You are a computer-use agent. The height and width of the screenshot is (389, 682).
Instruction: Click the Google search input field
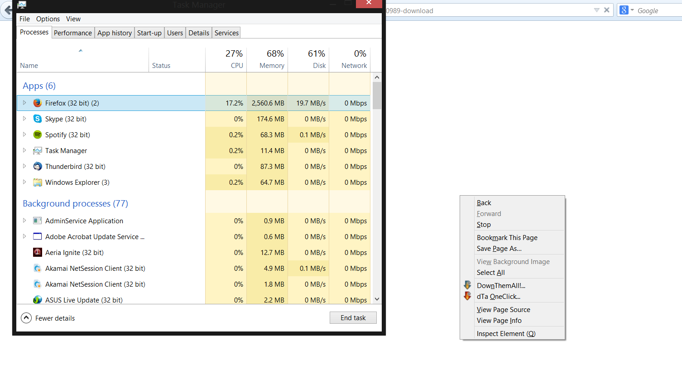tap(658, 10)
